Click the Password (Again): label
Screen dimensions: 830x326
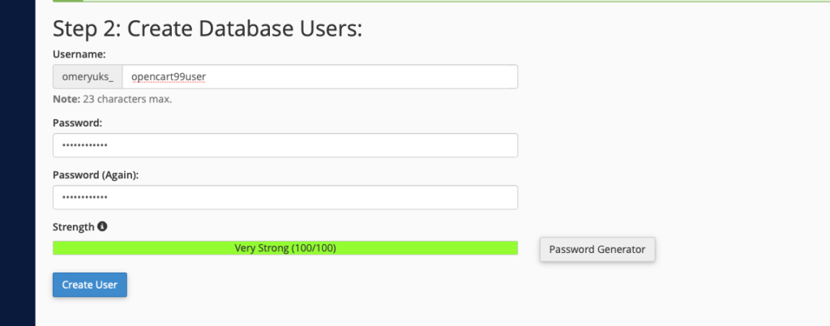(96, 174)
